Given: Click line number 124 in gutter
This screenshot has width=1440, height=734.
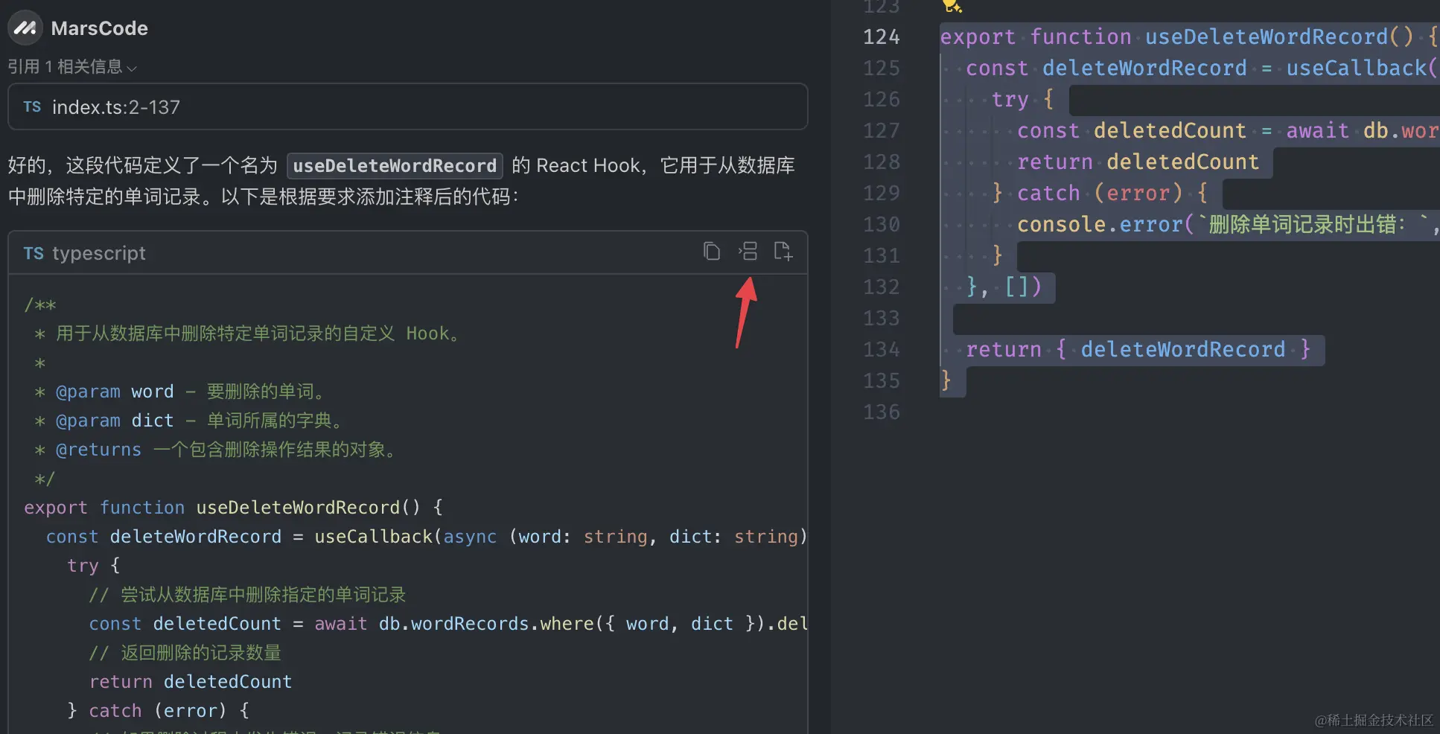Looking at the screenshot, I should coord(882,36).
